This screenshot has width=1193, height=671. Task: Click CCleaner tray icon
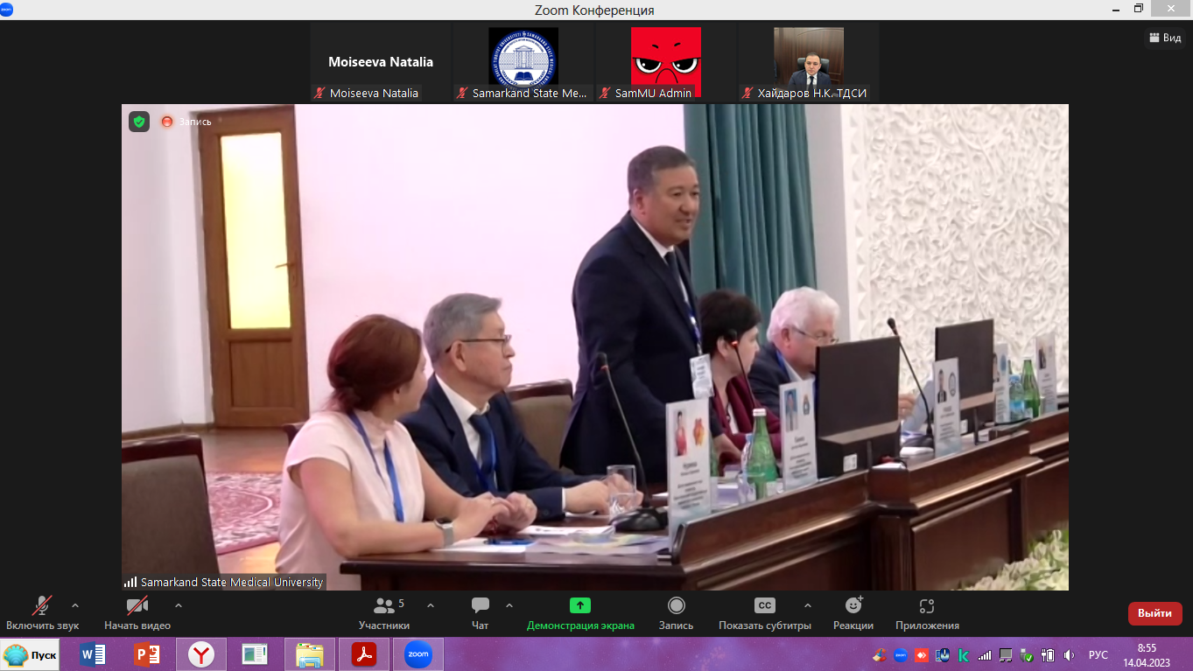pos(880,655)
